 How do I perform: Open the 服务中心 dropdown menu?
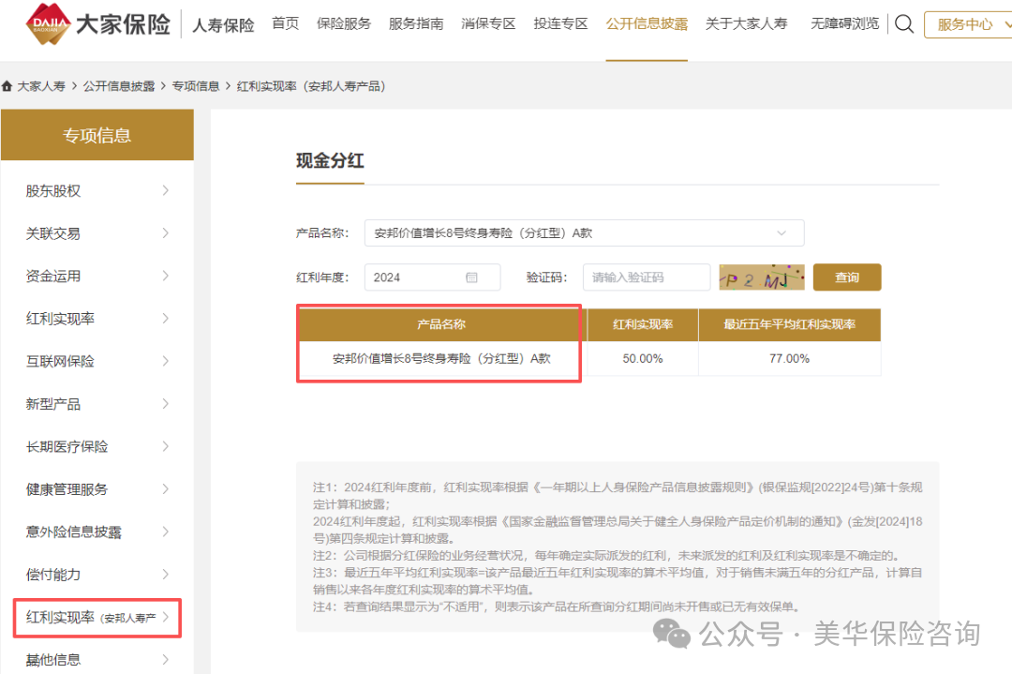[966, 24]
